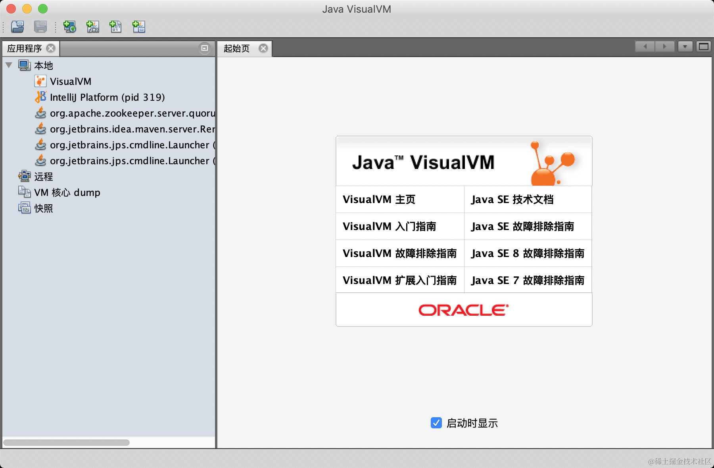Toggle the 启动时显示 checkbox
This screenshot has height=468, width=714.
point(436,423)
